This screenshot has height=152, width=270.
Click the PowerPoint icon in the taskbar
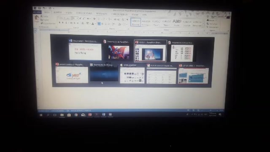pos(90,114)
